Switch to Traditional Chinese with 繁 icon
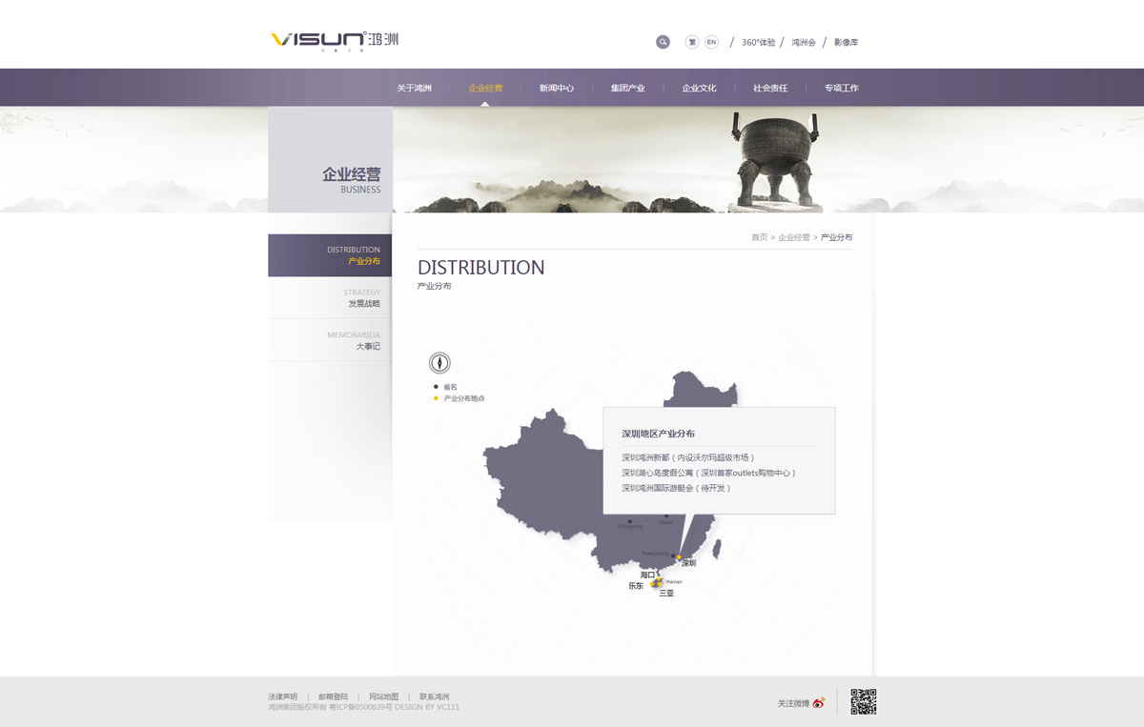 (692, 42)
